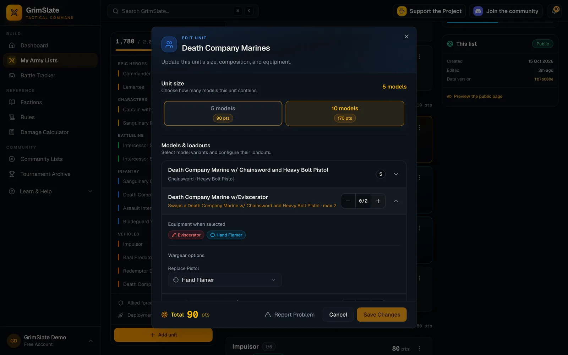The image size is (568, 355).
Task: Expand the Chainsword and Heavy Bolt Pistol row
Action: pyautogui.click(x=396, y=174)
